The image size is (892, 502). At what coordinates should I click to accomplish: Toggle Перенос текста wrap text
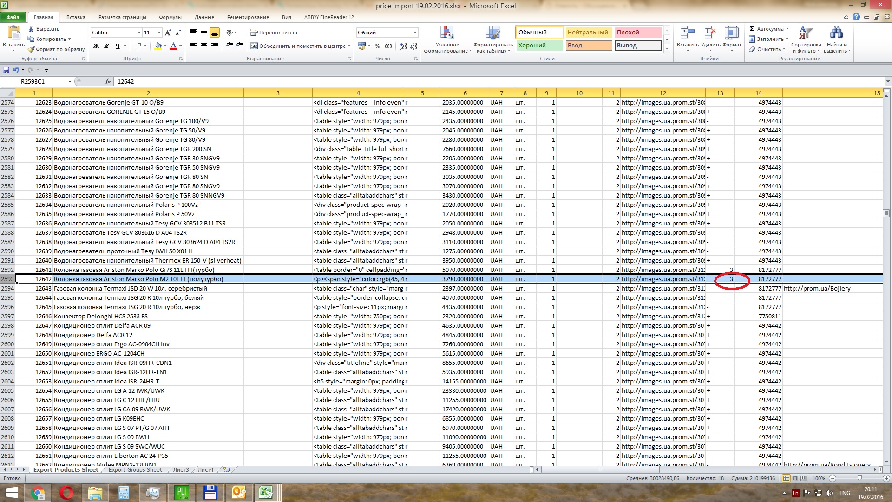(274, 33)
